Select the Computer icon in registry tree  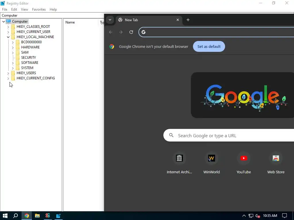point(8,21)
